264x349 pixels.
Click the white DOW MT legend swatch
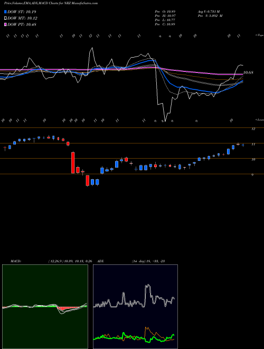coord(5,19)
